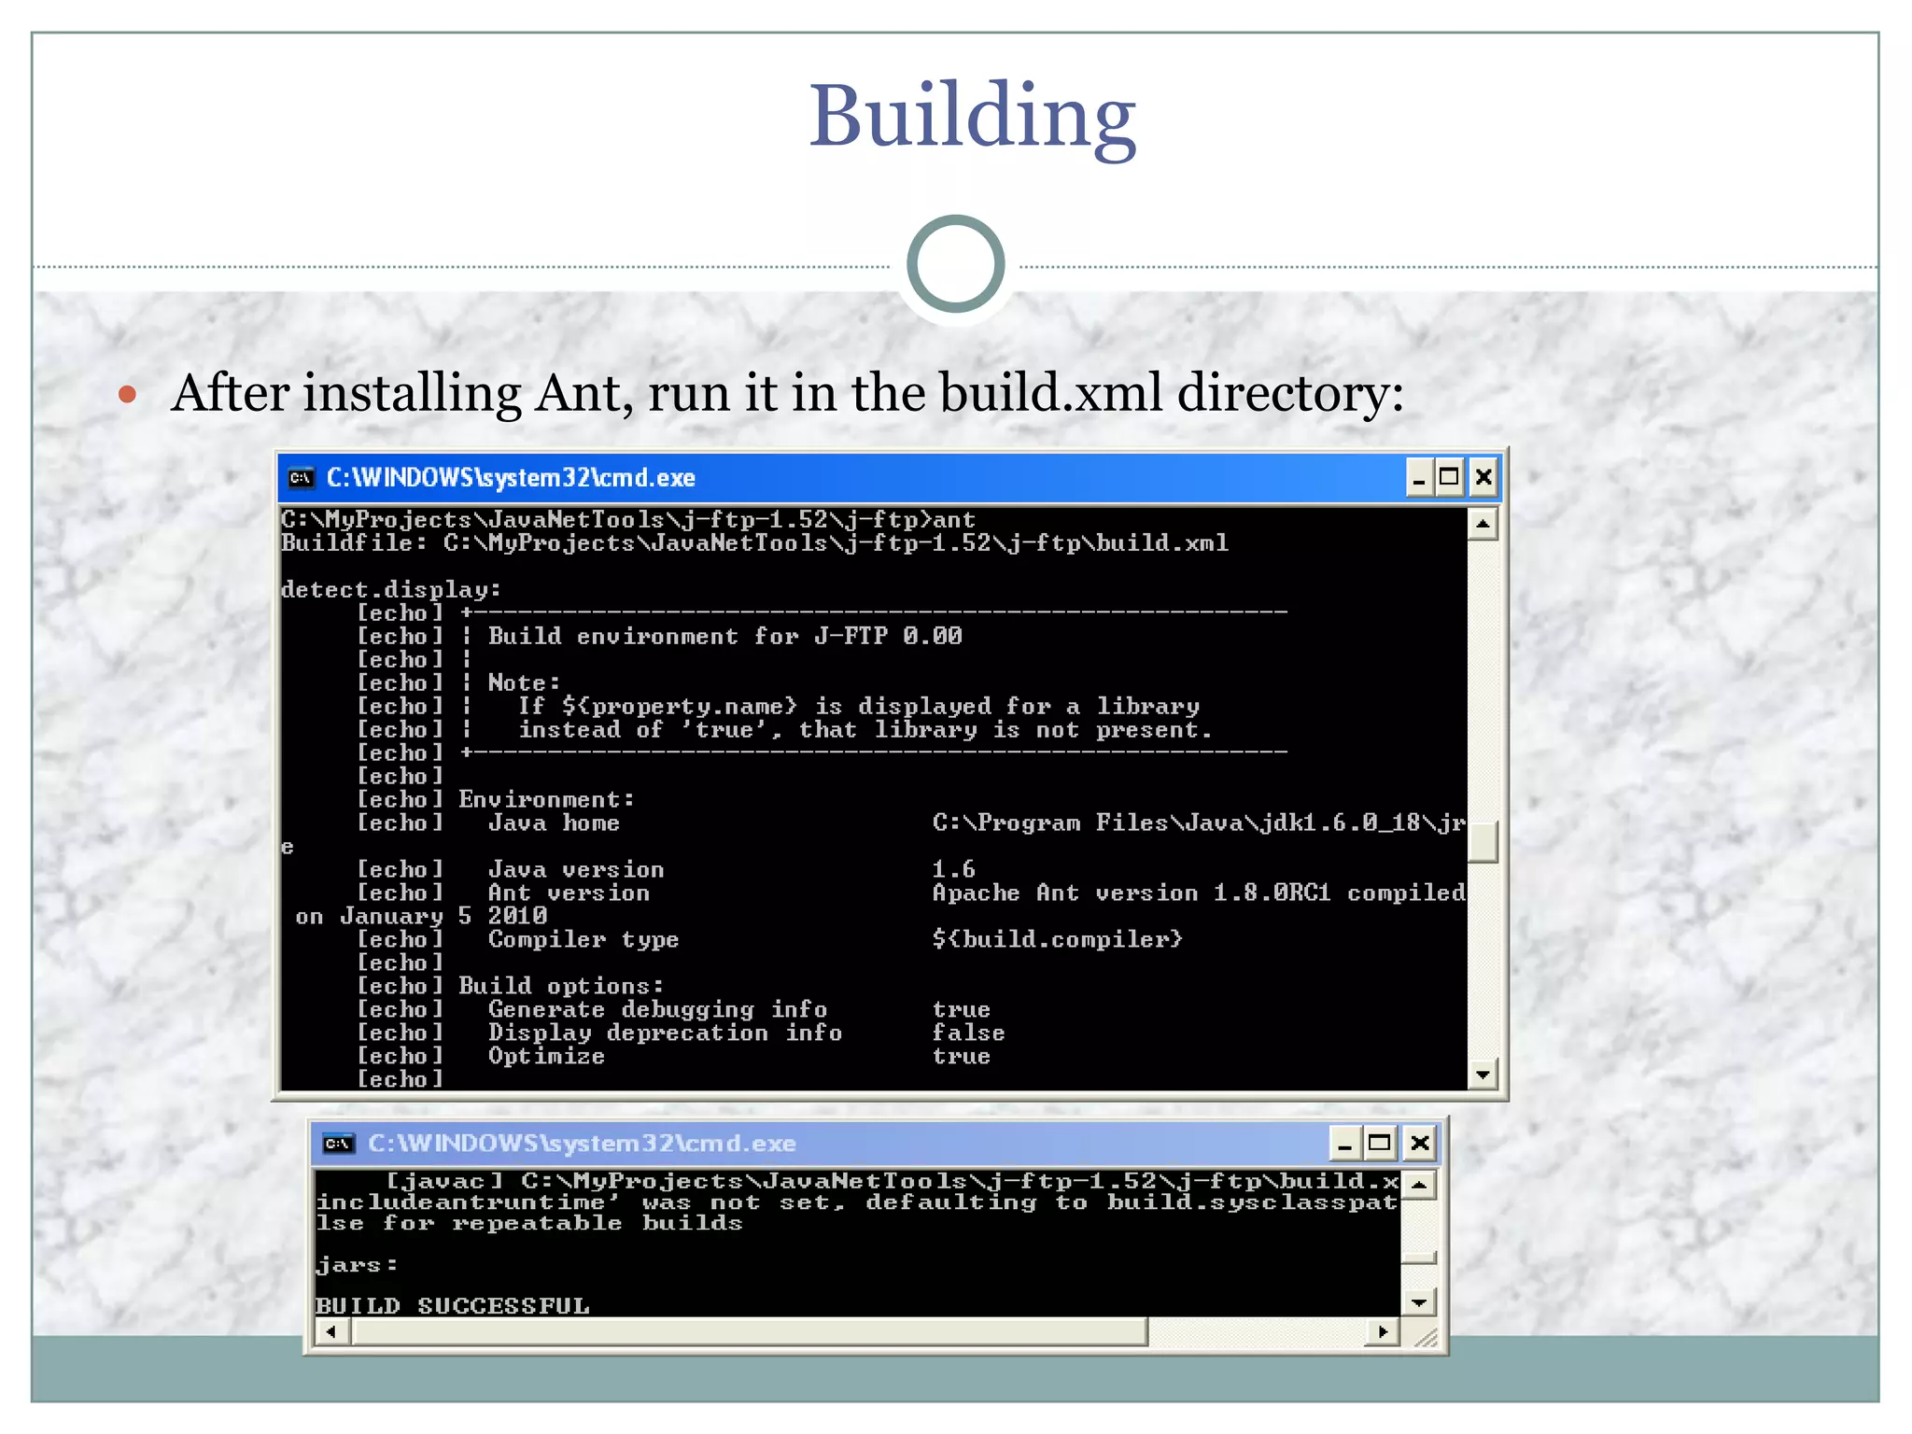Close the upper cmd.exe window
Viewport: 1912px width, 1434px height.
pyautogui.click(x=1483, y=478)
